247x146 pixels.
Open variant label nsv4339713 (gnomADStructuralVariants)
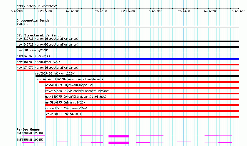(47, 39)
